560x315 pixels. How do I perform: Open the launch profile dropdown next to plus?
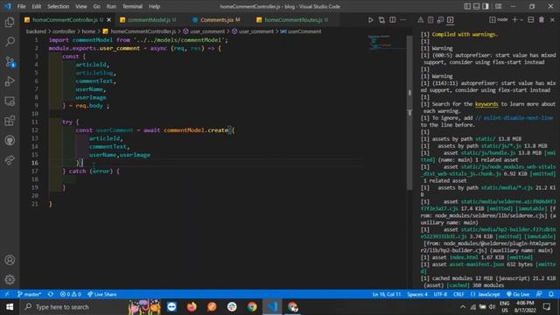(521, 20)
